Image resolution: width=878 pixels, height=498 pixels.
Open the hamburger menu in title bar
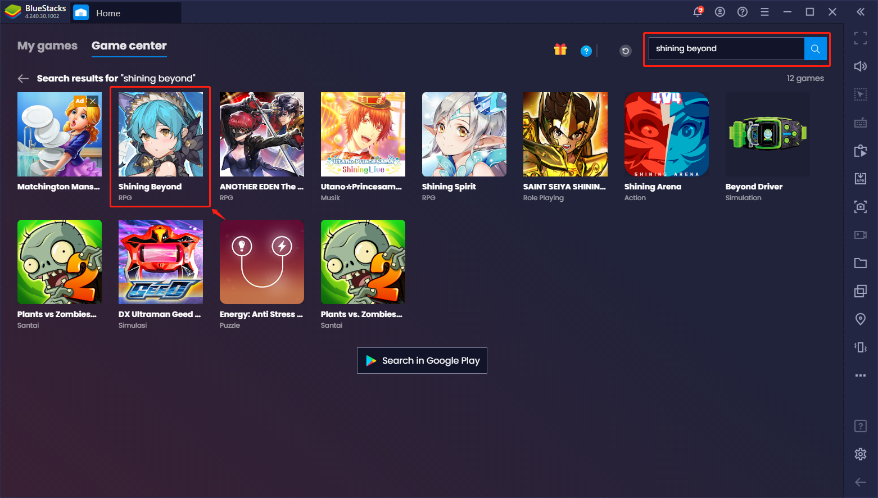(764, 12)
